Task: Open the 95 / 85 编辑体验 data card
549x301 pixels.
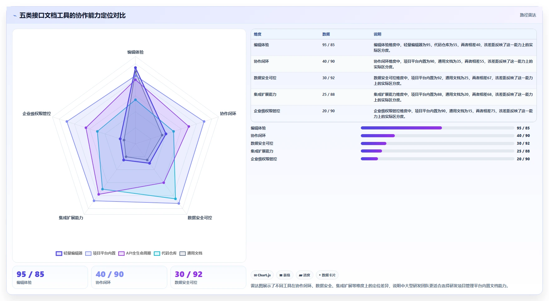Action: (x=50, y=277)
